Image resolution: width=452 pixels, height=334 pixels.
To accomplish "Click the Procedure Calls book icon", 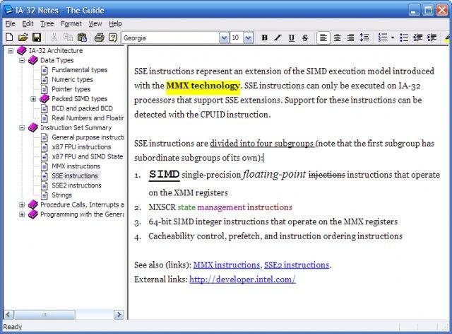I will coord(33,205).
